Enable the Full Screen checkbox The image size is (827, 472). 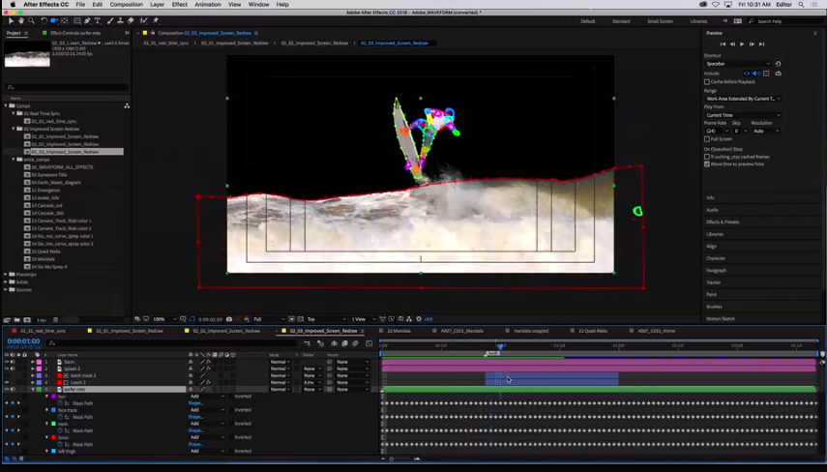pos(707,139)
